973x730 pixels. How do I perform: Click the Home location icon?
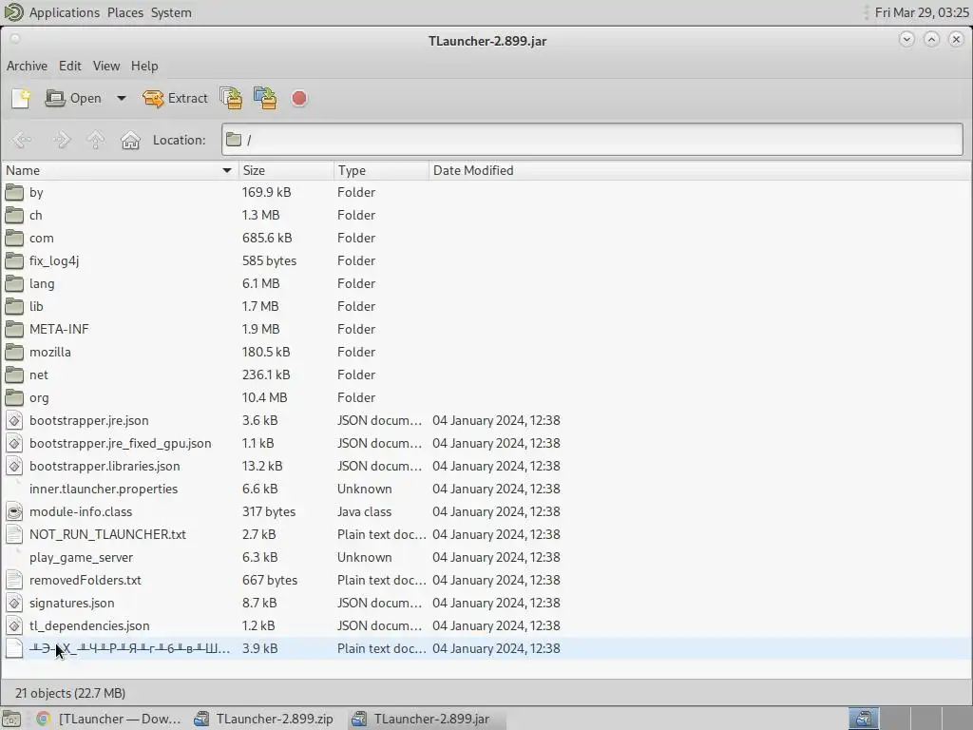pos(130,140)
